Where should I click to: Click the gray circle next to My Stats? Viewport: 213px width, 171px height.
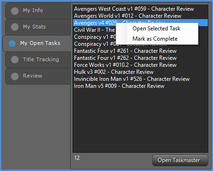click(x=15, y=27)
